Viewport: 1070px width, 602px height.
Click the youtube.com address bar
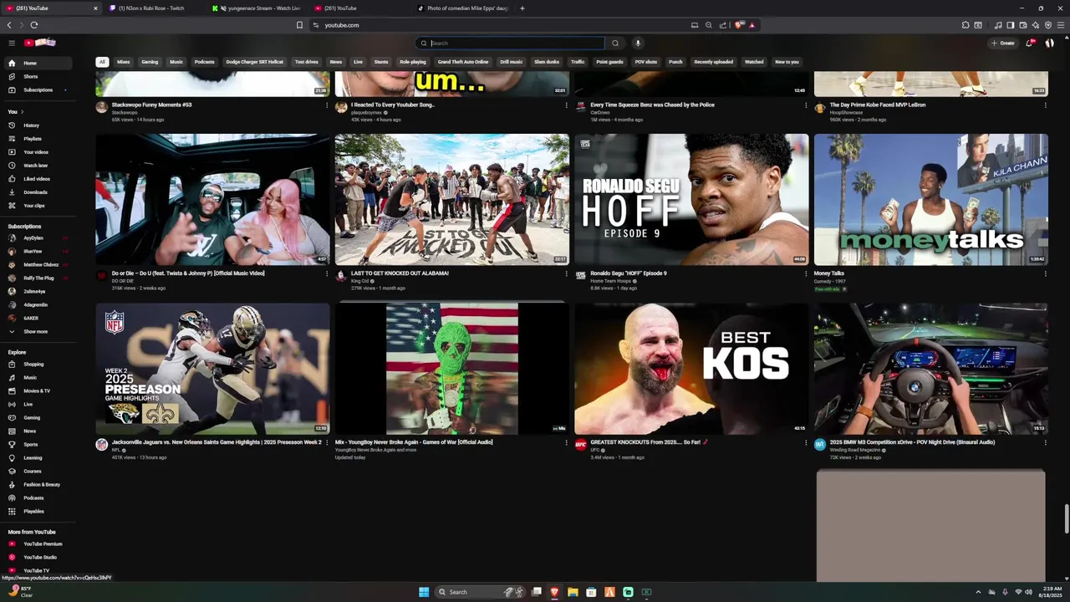point(502,25)
